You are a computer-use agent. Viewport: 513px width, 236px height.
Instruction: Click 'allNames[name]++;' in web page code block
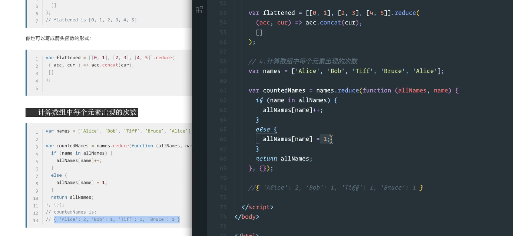[79, 160]
